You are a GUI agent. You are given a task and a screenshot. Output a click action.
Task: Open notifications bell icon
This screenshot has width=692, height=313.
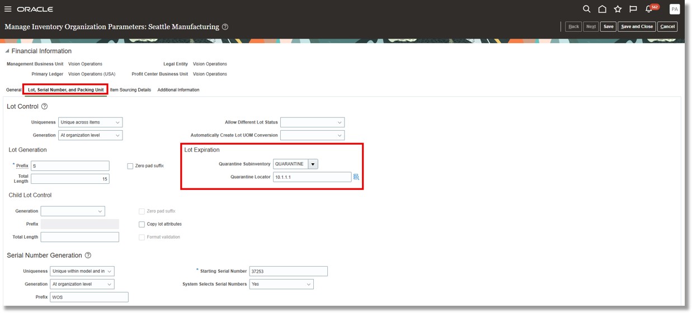tap(649, 9)
